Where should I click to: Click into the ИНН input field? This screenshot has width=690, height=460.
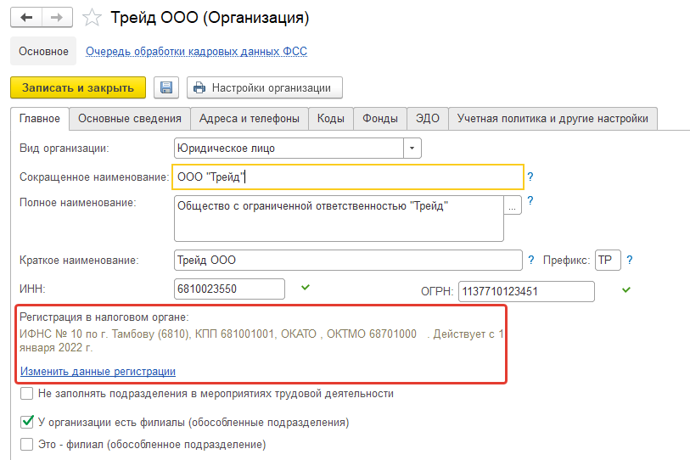[228, 289]
